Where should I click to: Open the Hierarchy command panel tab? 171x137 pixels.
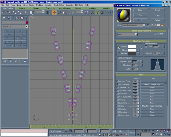[13, 18]
